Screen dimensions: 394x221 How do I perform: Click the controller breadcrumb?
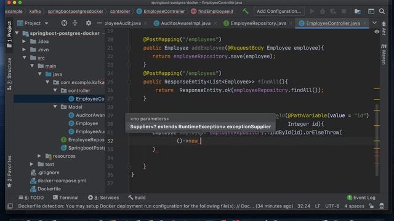click(120, 11)
